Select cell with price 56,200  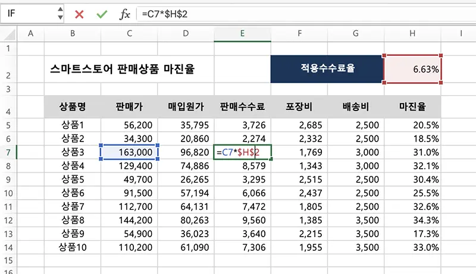point(129,125)
